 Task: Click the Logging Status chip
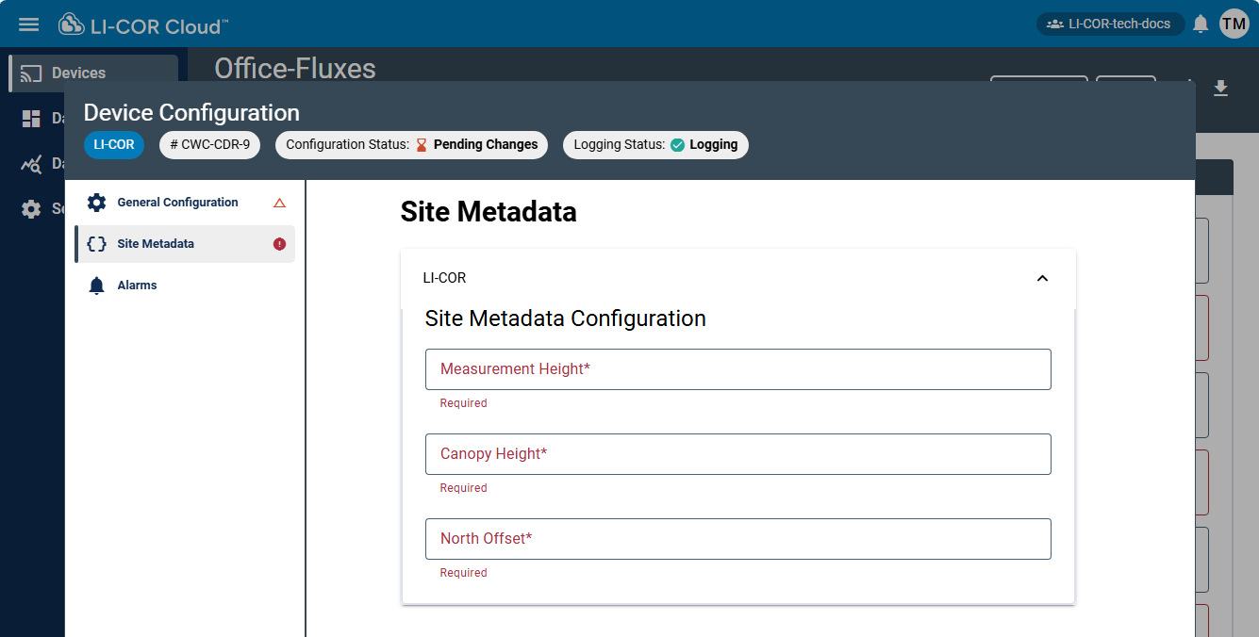click(655, 145)
